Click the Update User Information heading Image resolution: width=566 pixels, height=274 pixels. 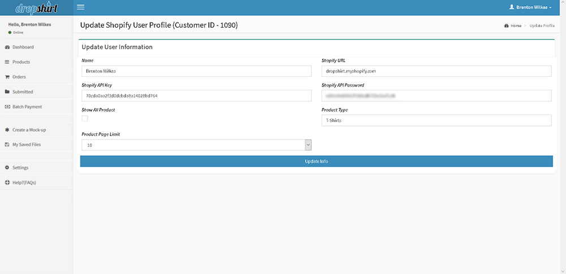coord(117,47)
